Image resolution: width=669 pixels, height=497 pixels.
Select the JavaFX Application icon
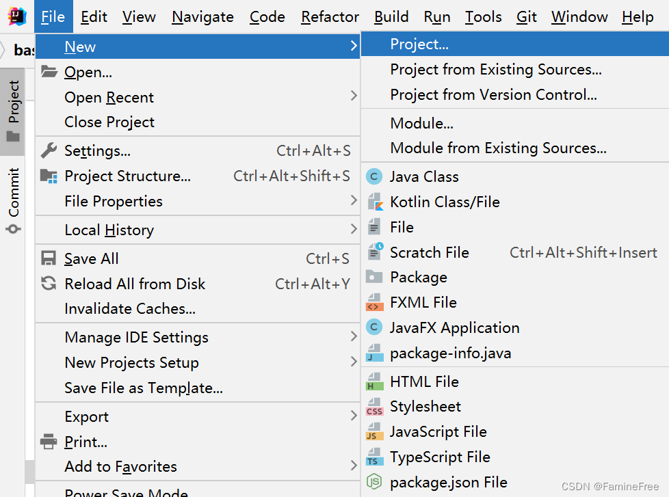click(x=374, y=327)
